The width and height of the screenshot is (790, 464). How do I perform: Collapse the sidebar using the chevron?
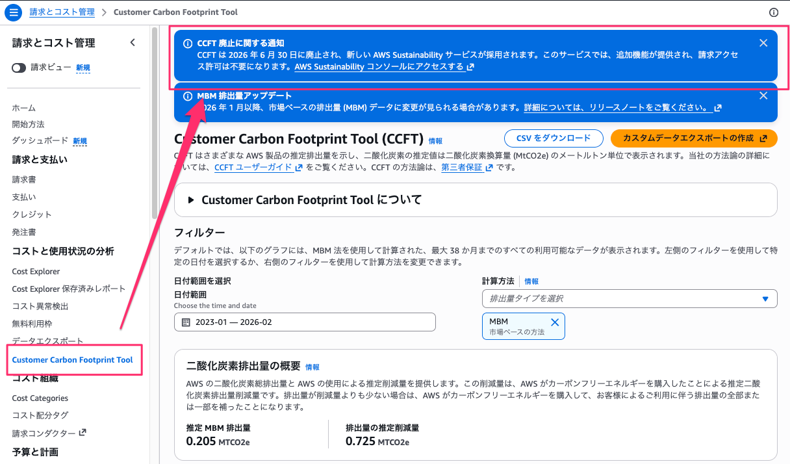click(x=133, y=42)
